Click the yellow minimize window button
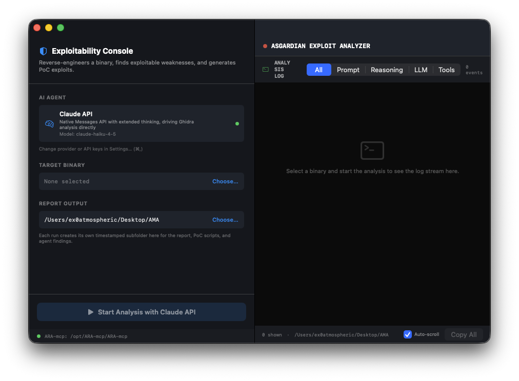The image size is (519, 381). click(x=49, y=28)
